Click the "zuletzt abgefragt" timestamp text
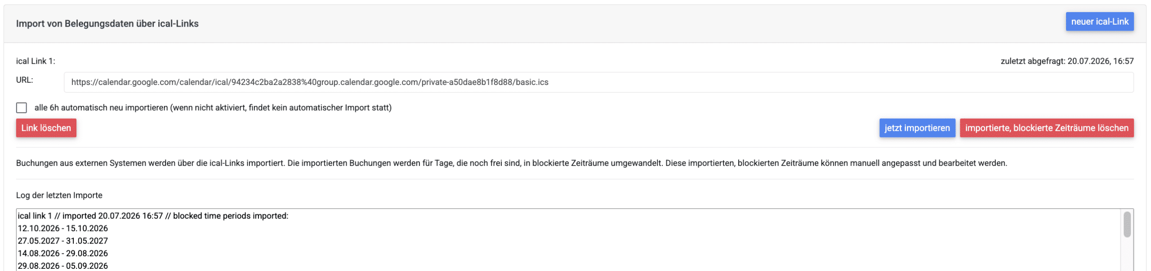Image resolution: width=1151 pixels, height=271 pixels. tap(1067, 61)
